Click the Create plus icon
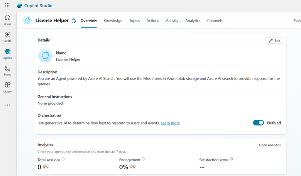This screenshot has height=176, width=301. [7, 37]
